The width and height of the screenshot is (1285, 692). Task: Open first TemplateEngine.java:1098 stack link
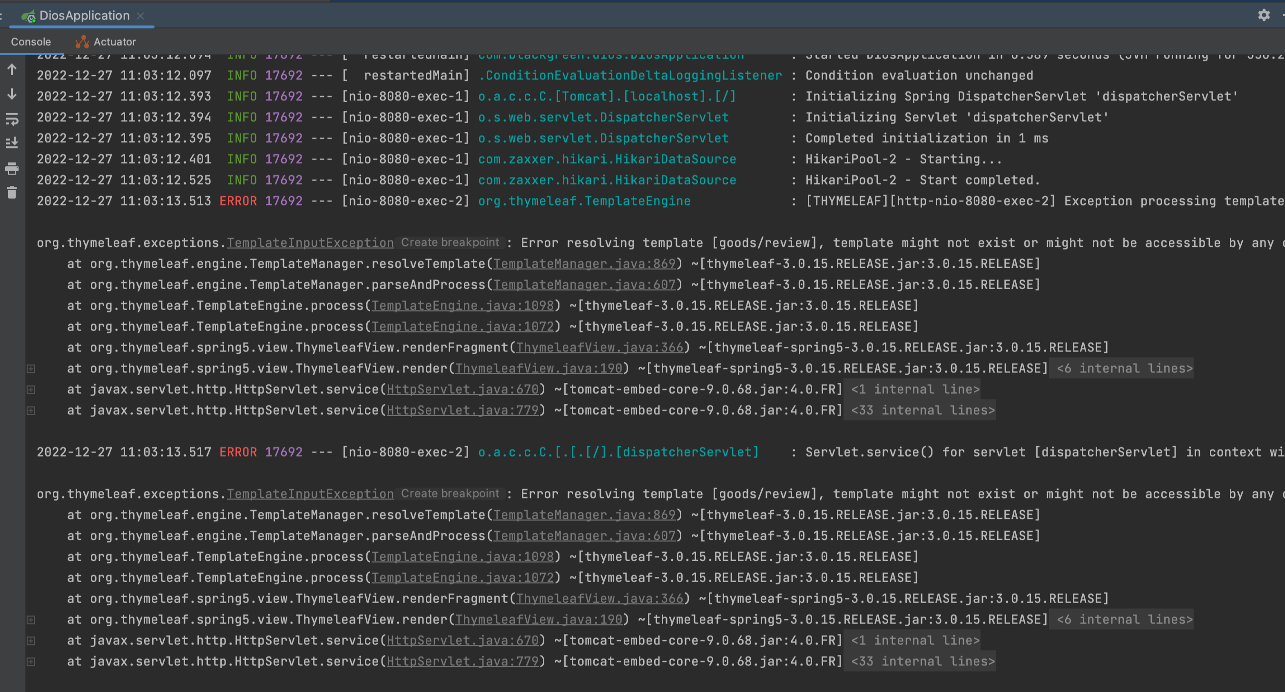(x=462, y=306)
